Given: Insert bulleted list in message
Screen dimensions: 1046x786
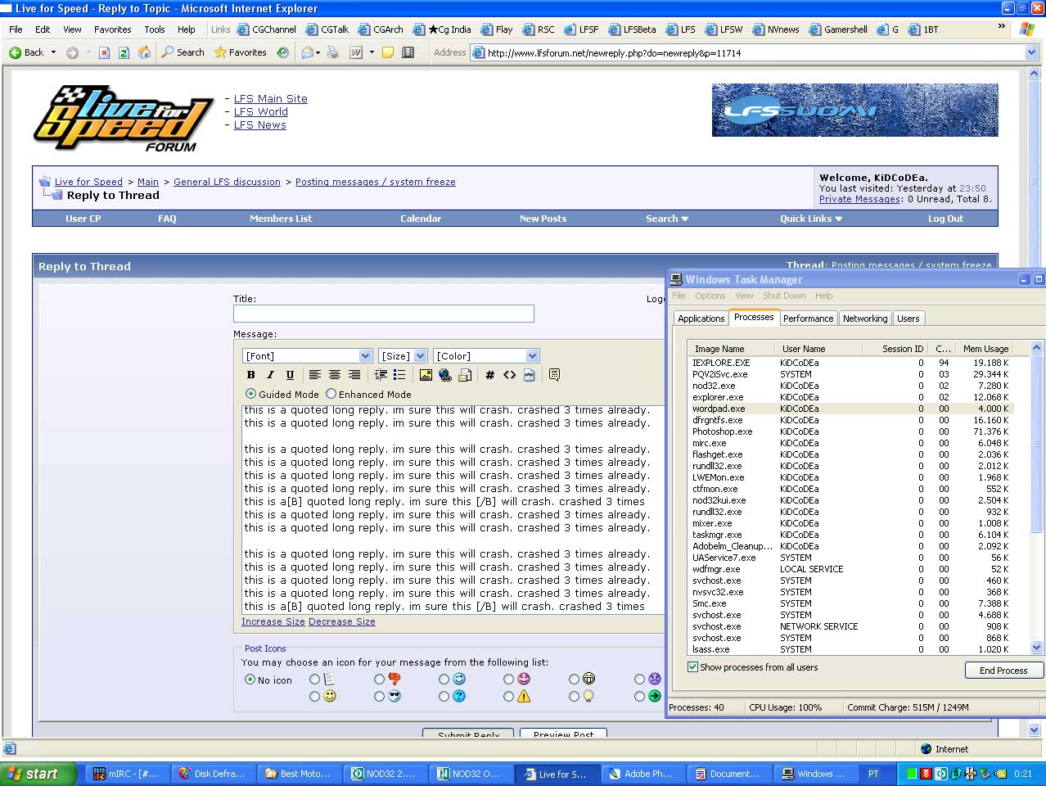Looking at the screenshot, I should [399, 375].
